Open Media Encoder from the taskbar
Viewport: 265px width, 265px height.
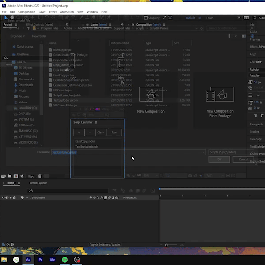tap(53, 260)
